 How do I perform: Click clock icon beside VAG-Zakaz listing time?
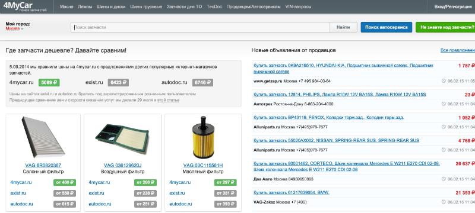click(x=444, y=202)
